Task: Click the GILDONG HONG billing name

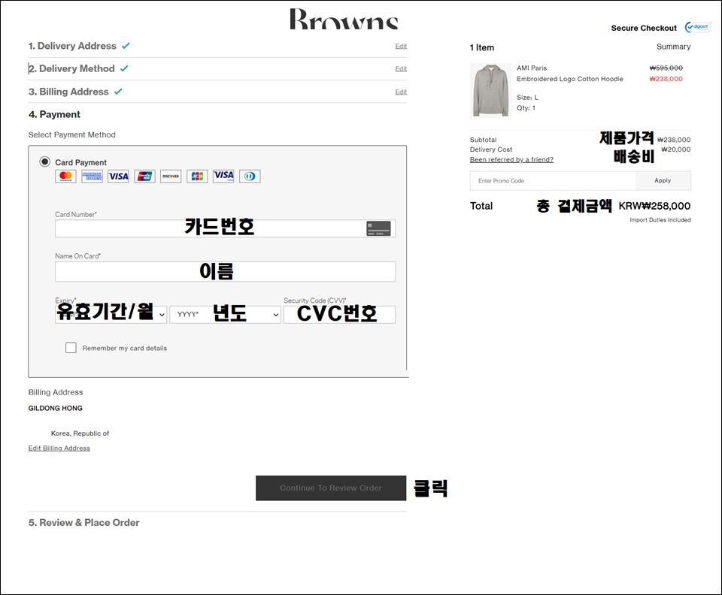Action: click(x=55, y=409)
